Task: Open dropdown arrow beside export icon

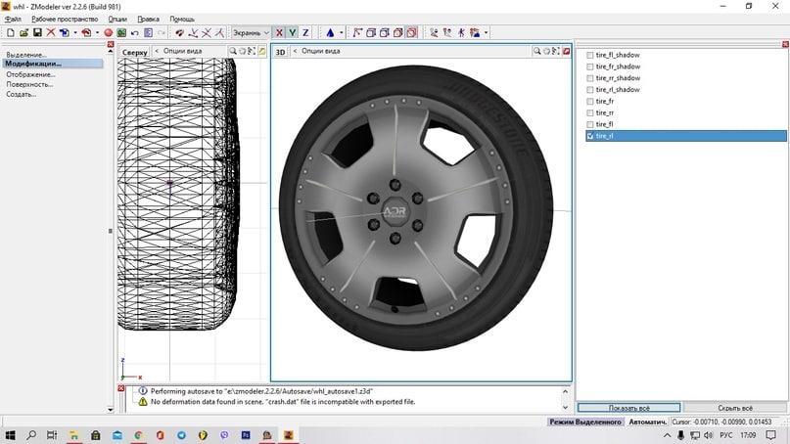Action: (x=97, y=32)
